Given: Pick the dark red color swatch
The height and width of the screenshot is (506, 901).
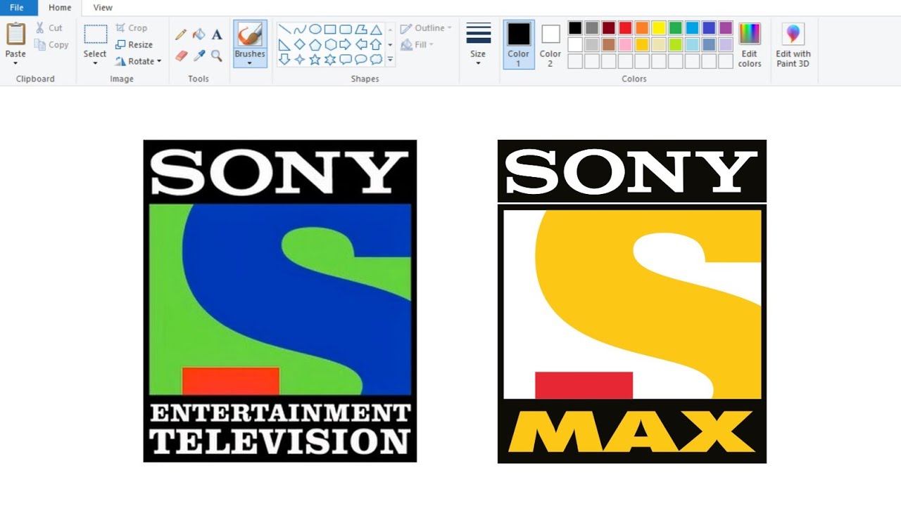Looking at the screenshot, I should pos(609,28).
